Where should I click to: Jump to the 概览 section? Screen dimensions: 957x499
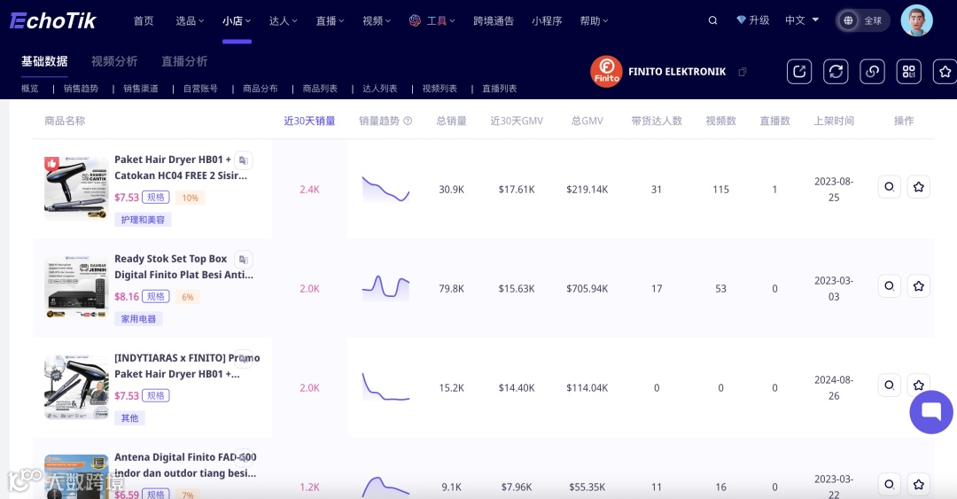pyautogui.click(x=30, y=89)
